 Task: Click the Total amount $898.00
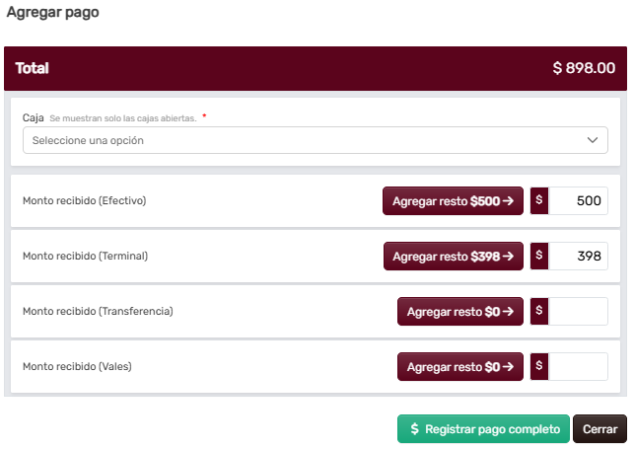(584, 68)
